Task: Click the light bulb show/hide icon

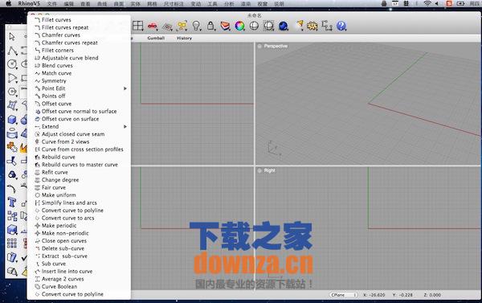Action: (x=196, y=26)
